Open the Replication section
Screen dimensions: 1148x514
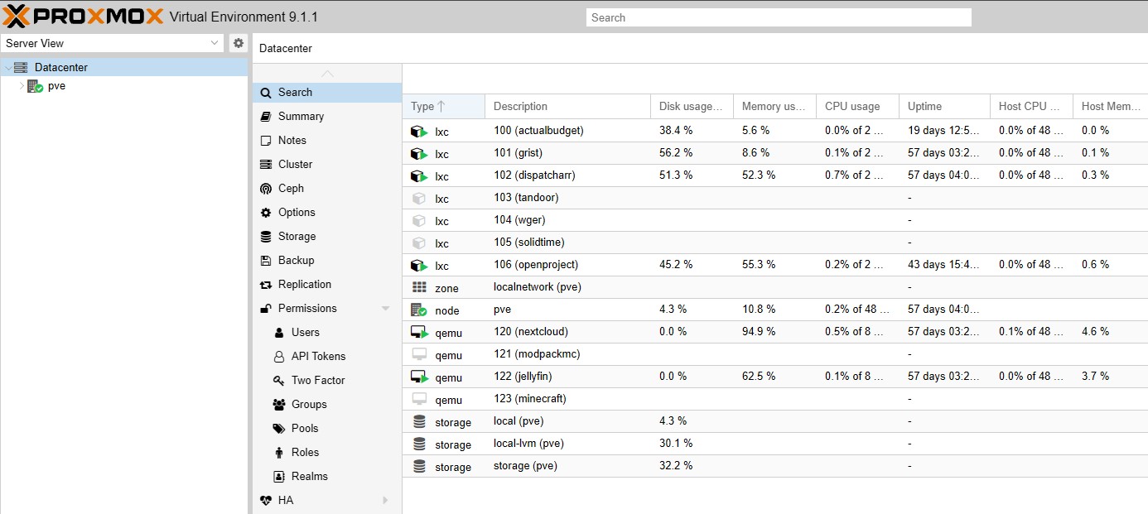point(327,285)
